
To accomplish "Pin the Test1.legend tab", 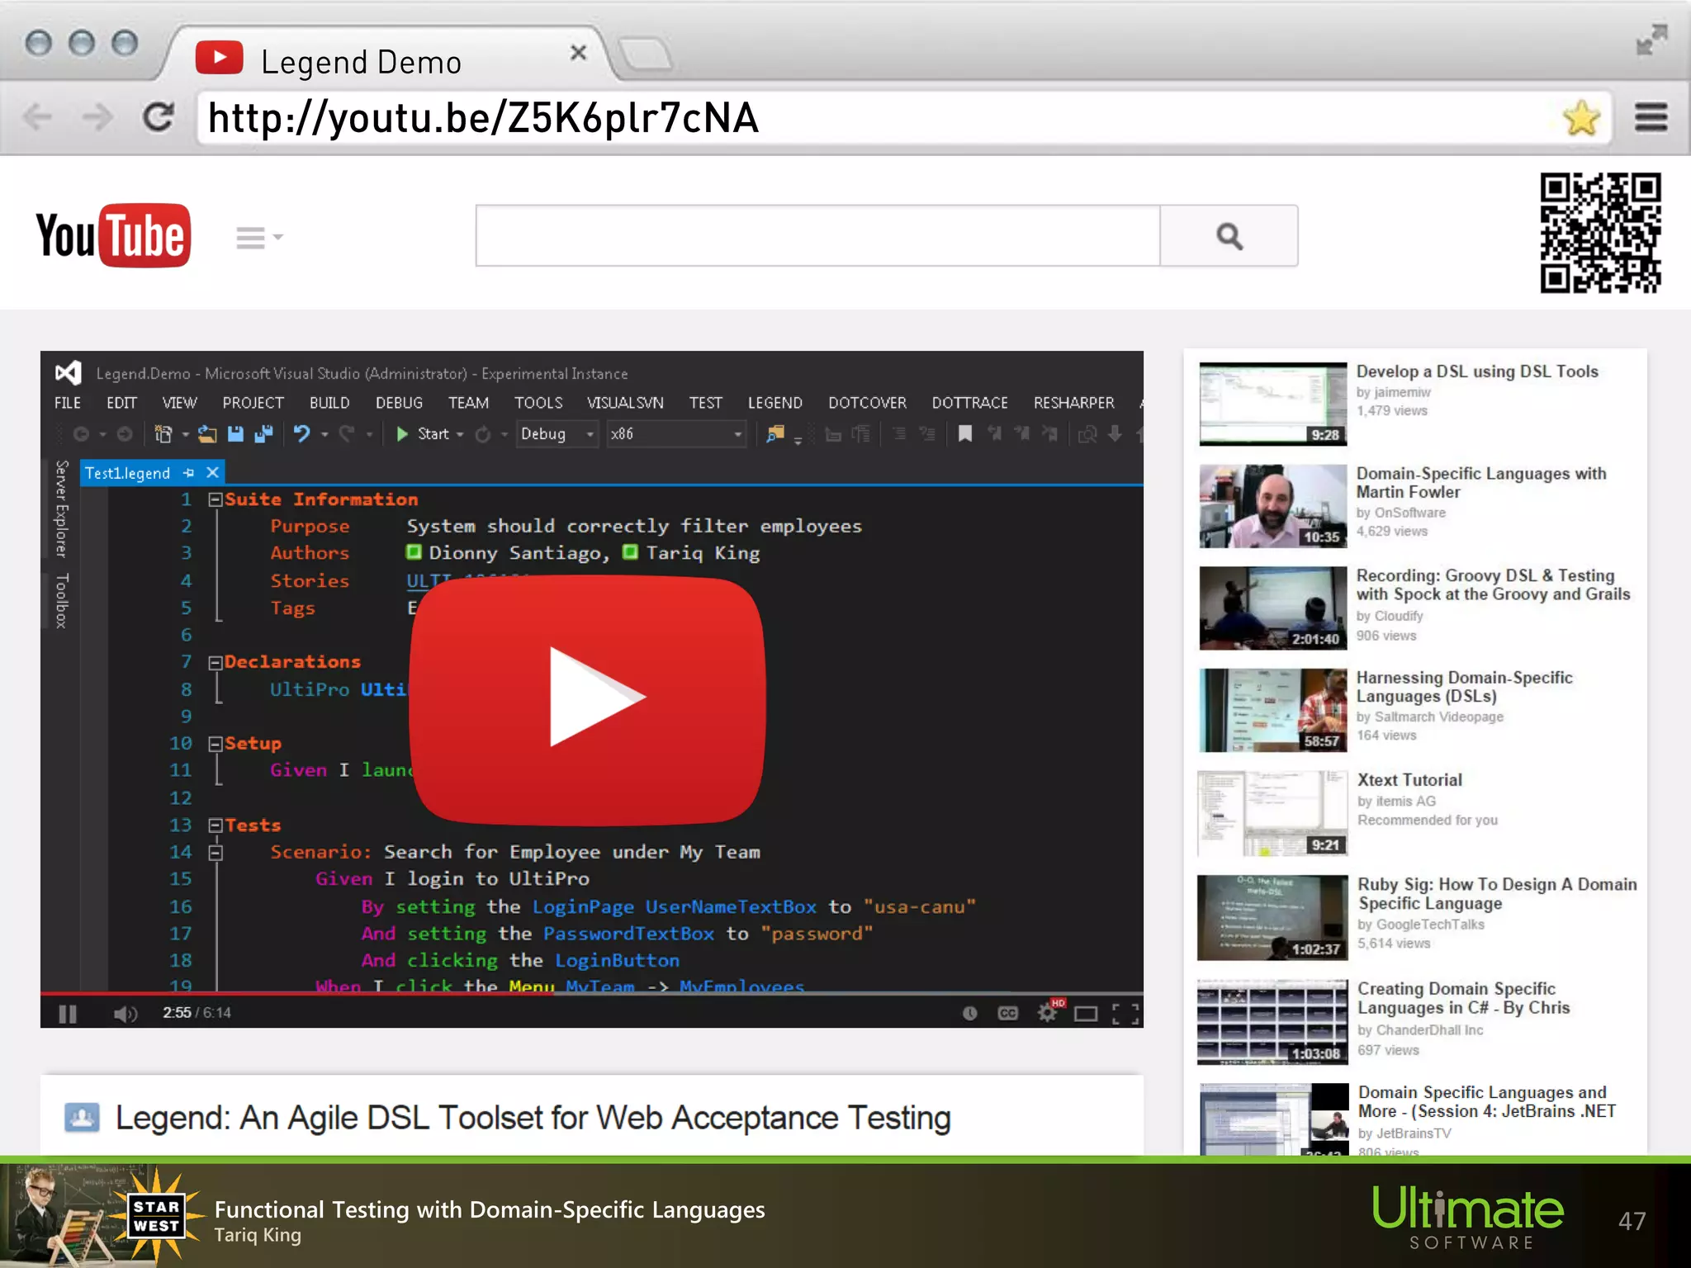I will click(188, 473).
